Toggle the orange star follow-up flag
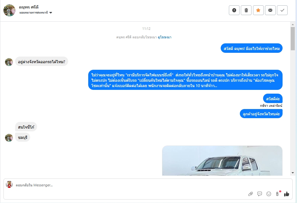The height and width of the screenshot is (203, 297). click(258, 10)
